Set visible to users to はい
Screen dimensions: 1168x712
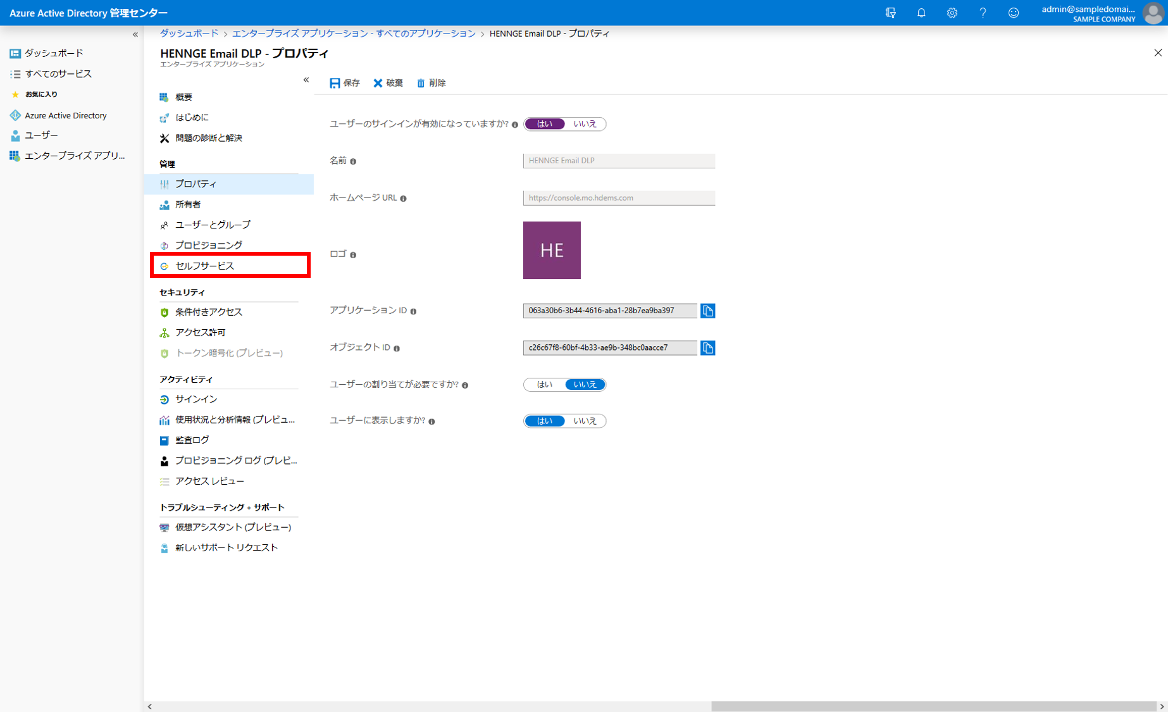point(545,421)
